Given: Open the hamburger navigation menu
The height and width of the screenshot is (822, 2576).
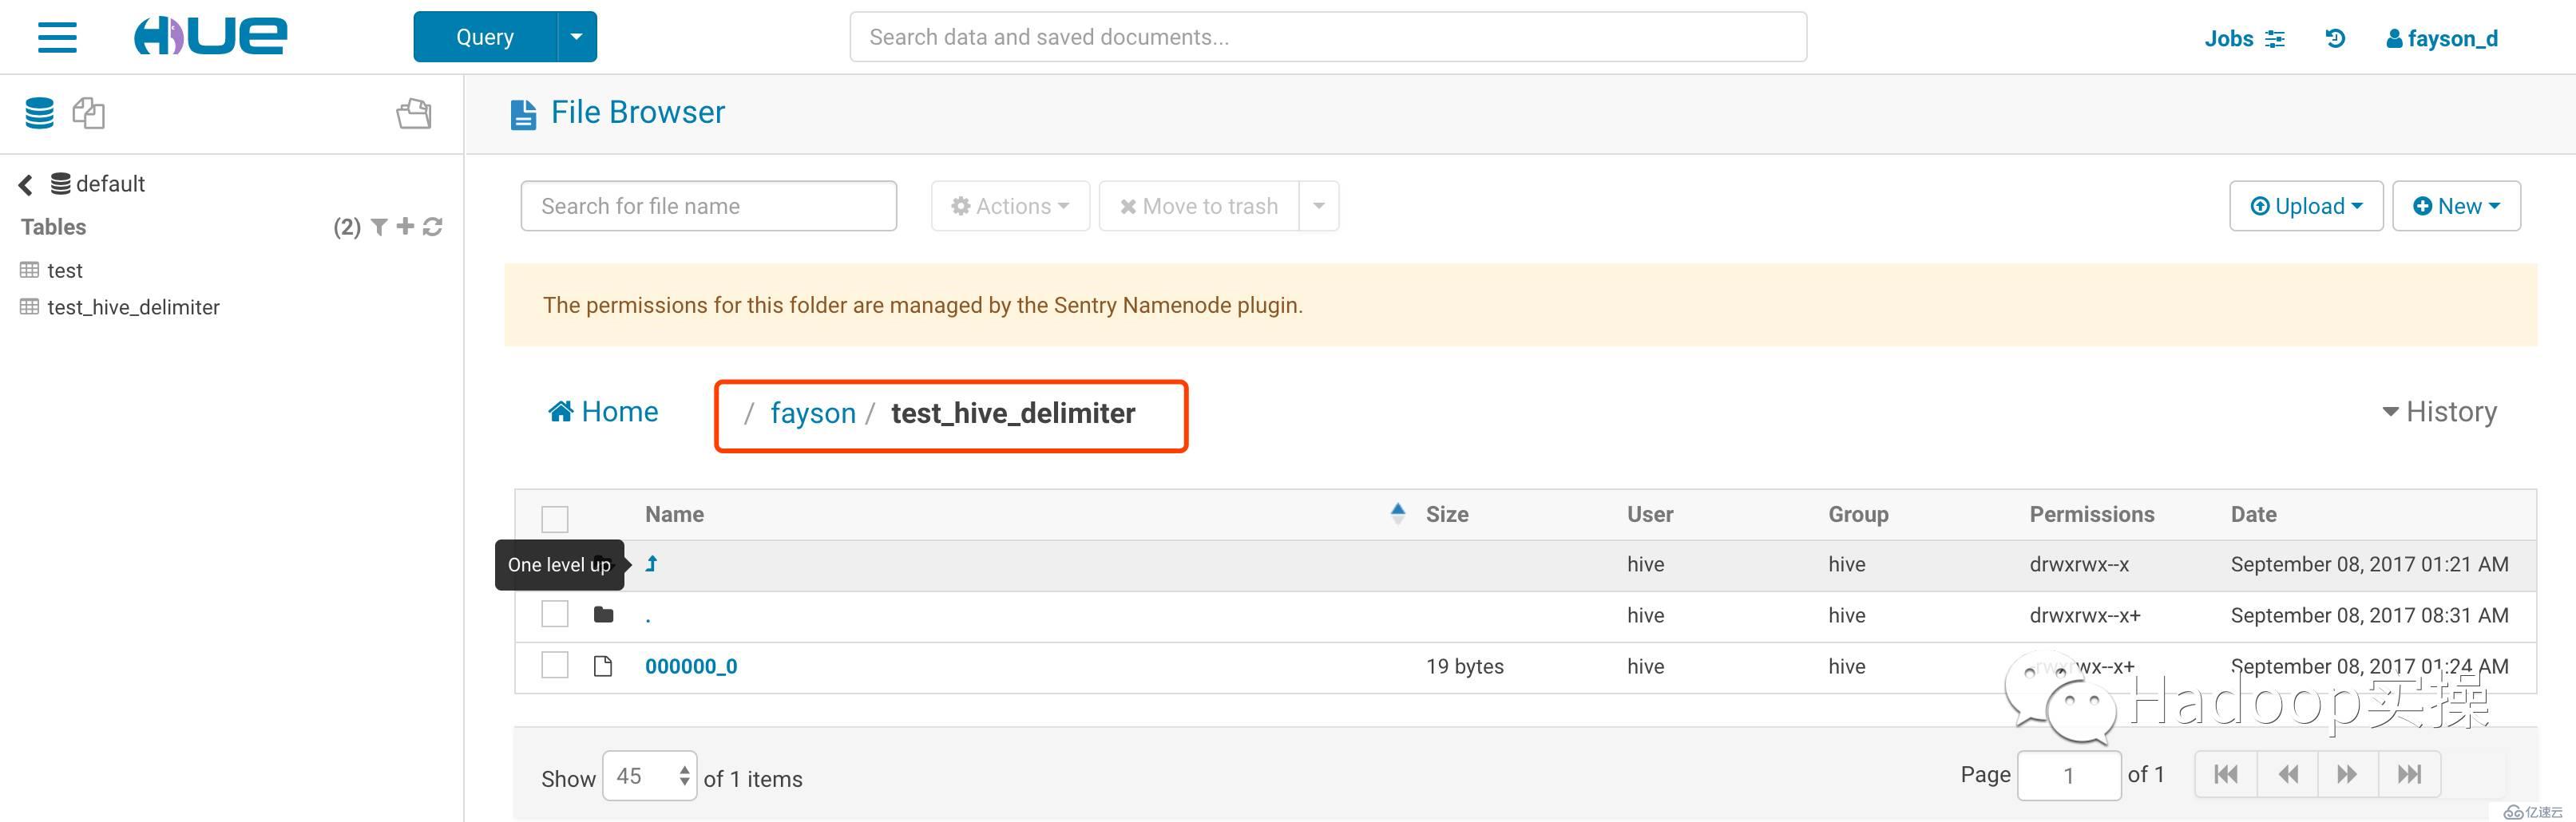Looking at the screenshot, I should 57,37.
